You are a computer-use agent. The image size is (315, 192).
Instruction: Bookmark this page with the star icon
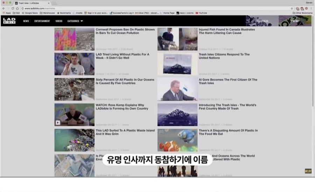point(292,8)
